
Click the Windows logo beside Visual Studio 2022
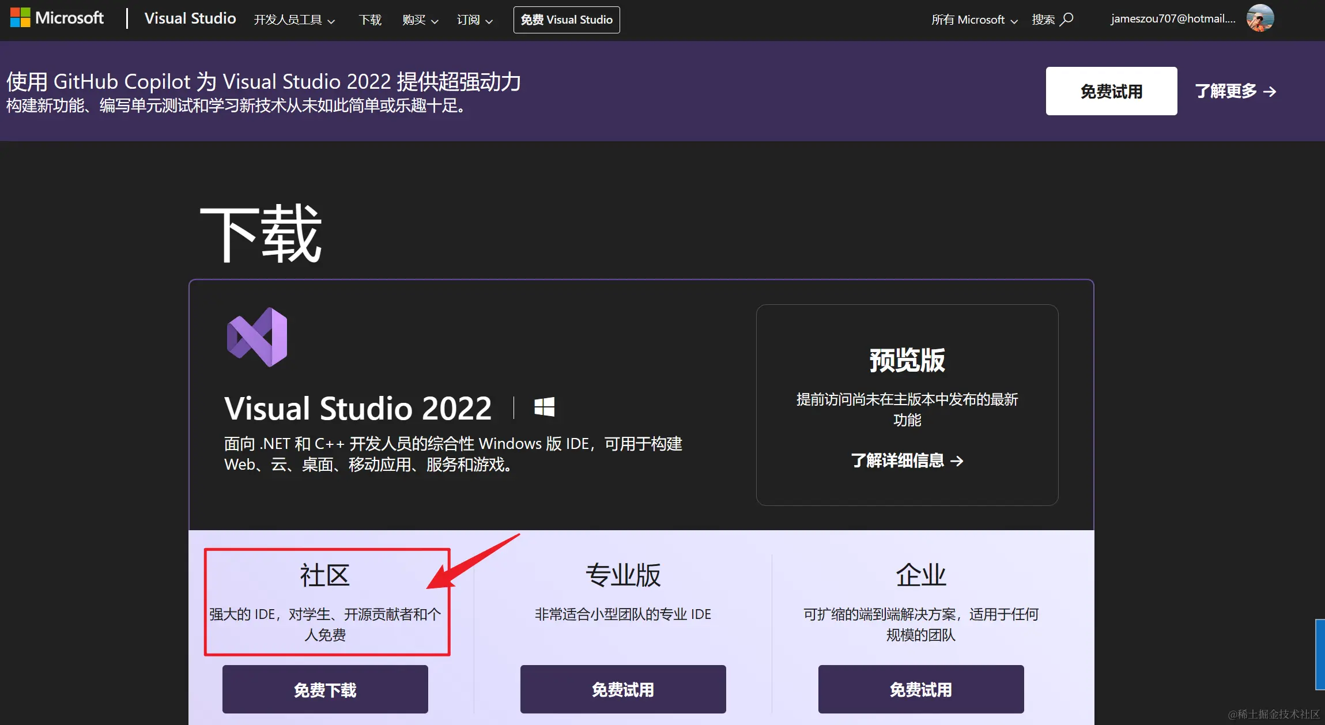(x=544, y=407)
